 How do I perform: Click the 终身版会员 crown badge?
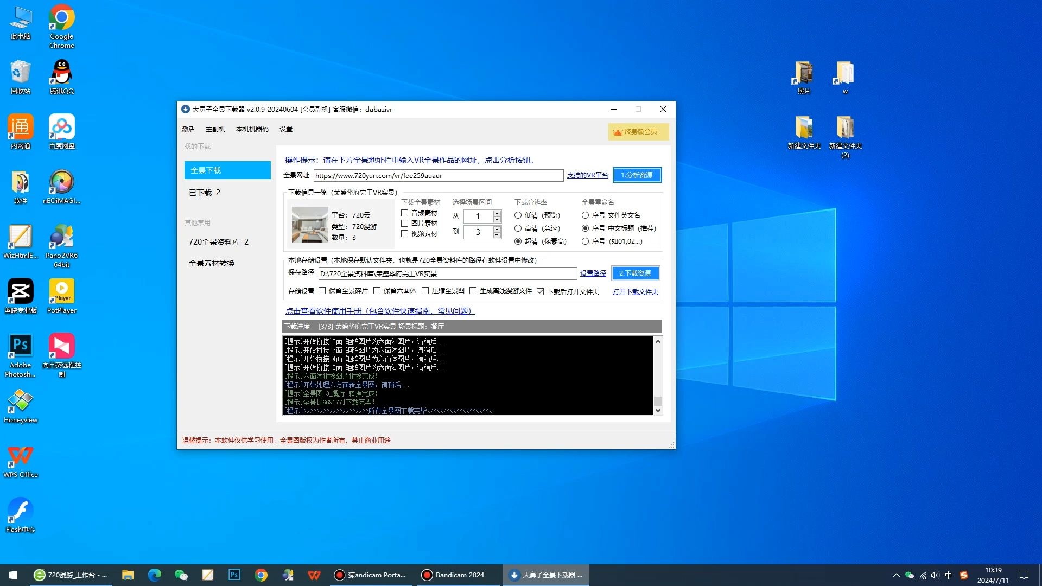click(638, 132)
